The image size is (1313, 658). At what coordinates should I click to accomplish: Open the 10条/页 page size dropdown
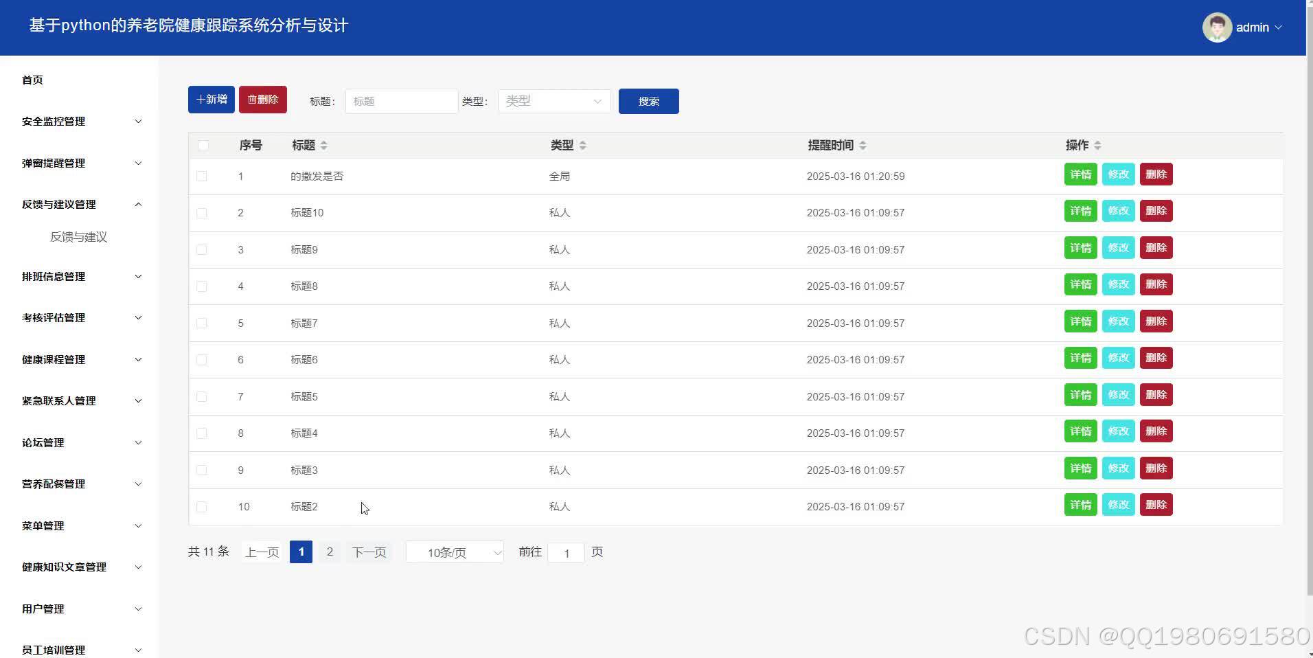454,552
